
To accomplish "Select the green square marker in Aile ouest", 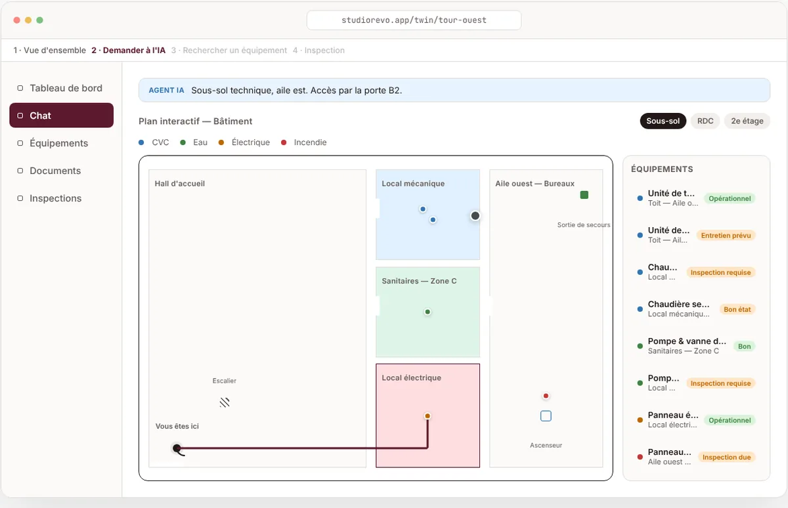I will (x=584, y=195).
